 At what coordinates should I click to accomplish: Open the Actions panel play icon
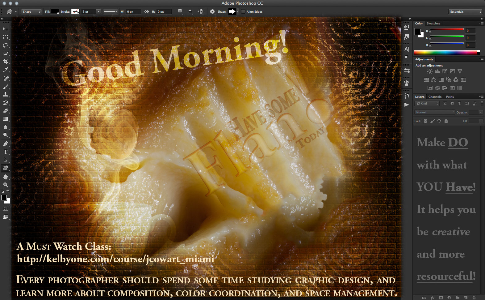(x=407, y=105)
